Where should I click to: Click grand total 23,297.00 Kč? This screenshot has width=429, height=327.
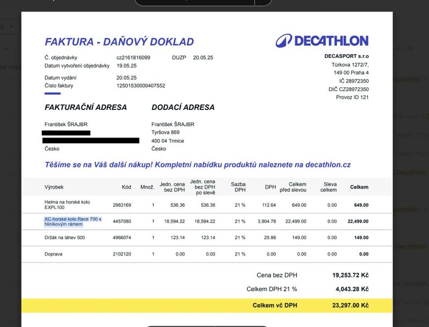(x=351, y=305)
